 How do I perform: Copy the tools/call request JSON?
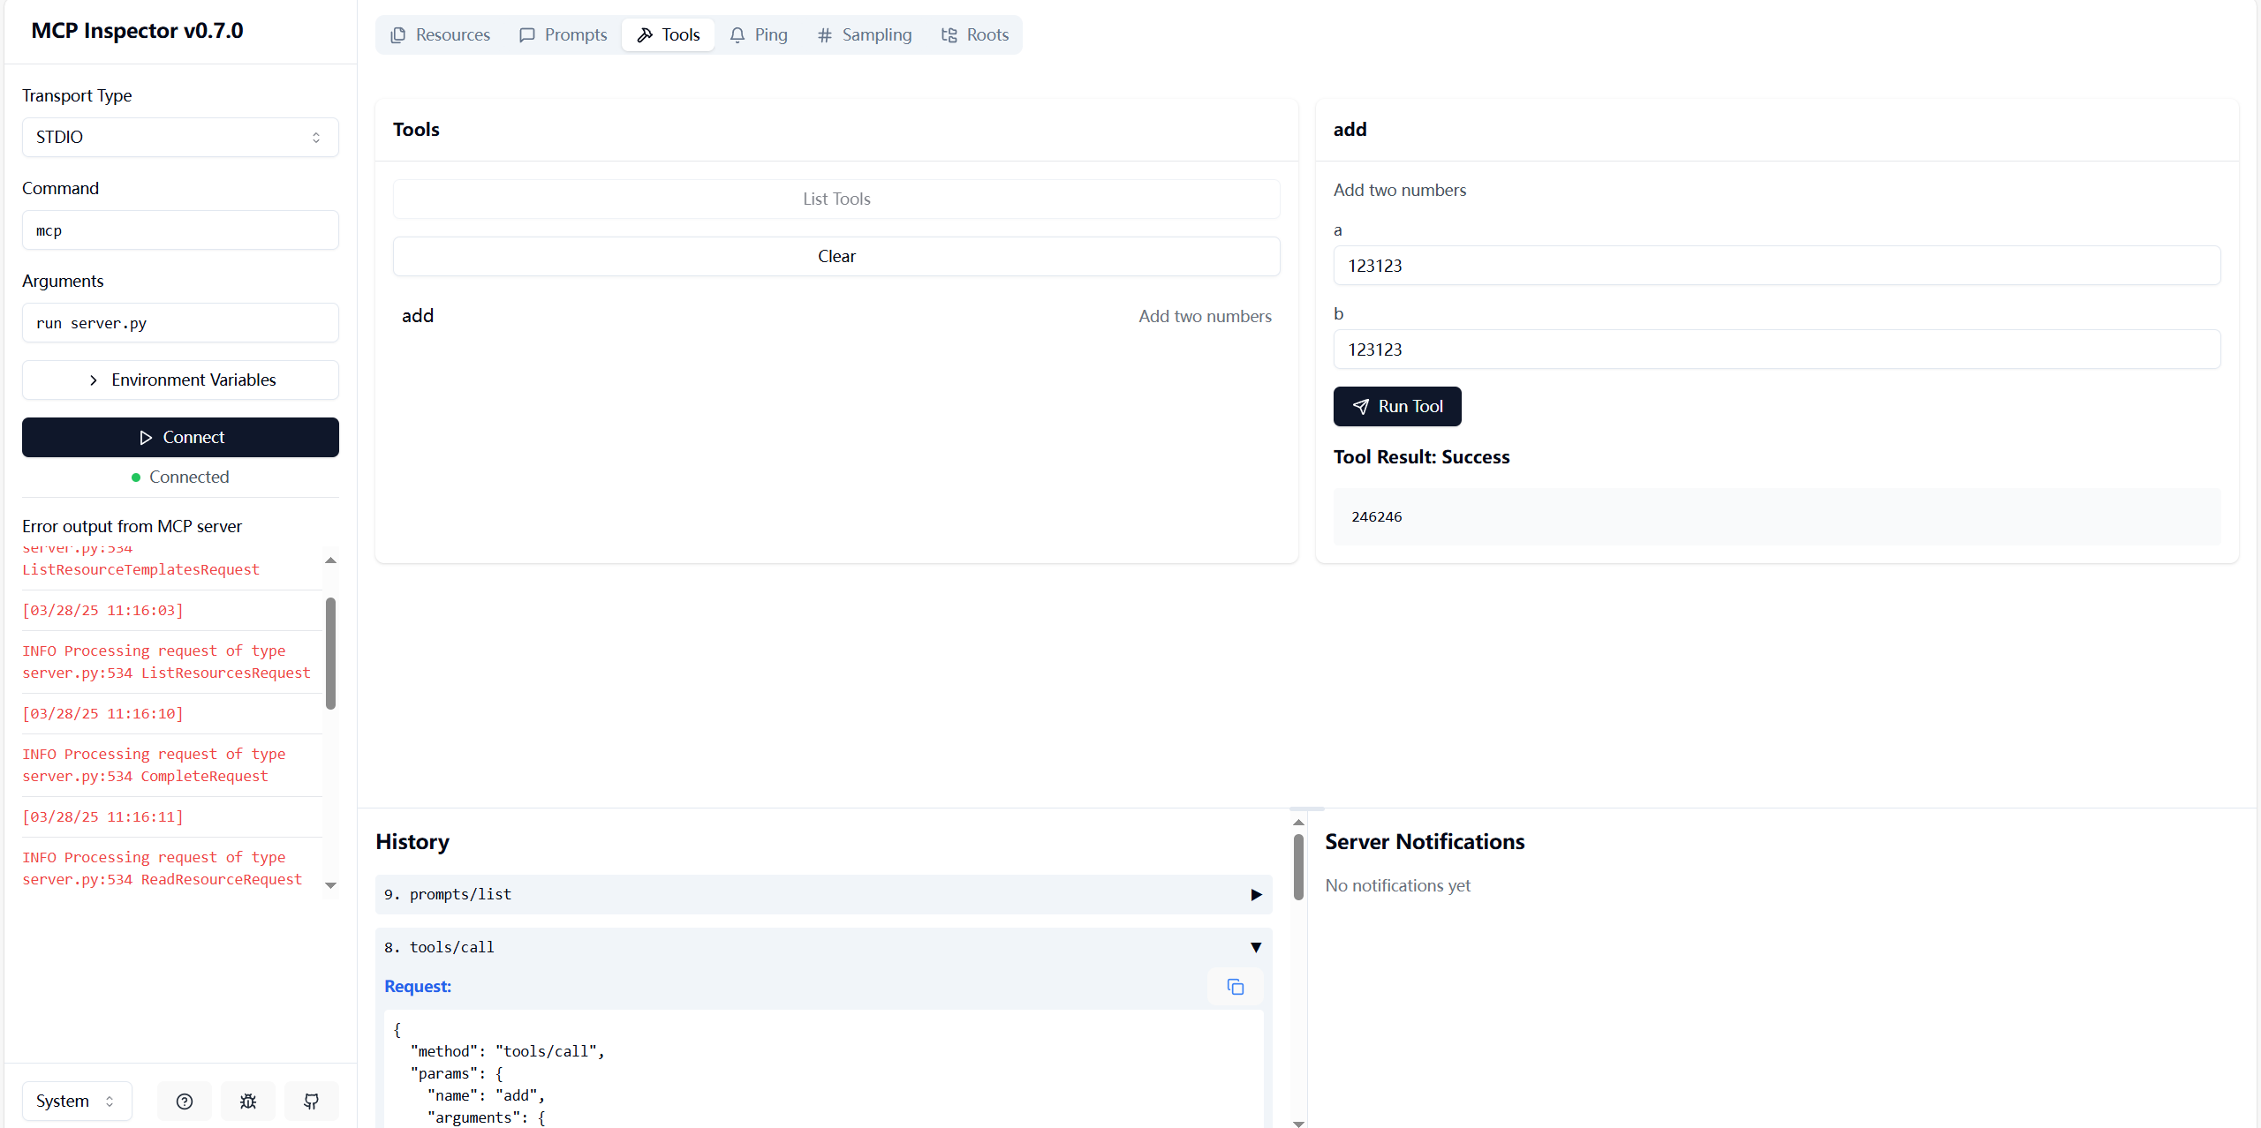1235,987
